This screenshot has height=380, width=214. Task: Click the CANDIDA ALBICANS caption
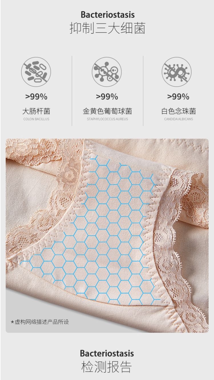click(179, 119)
